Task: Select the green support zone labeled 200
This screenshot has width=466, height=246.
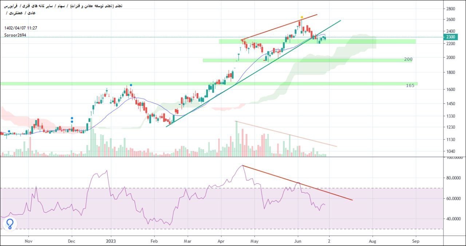Action: [x=307, y=60]
